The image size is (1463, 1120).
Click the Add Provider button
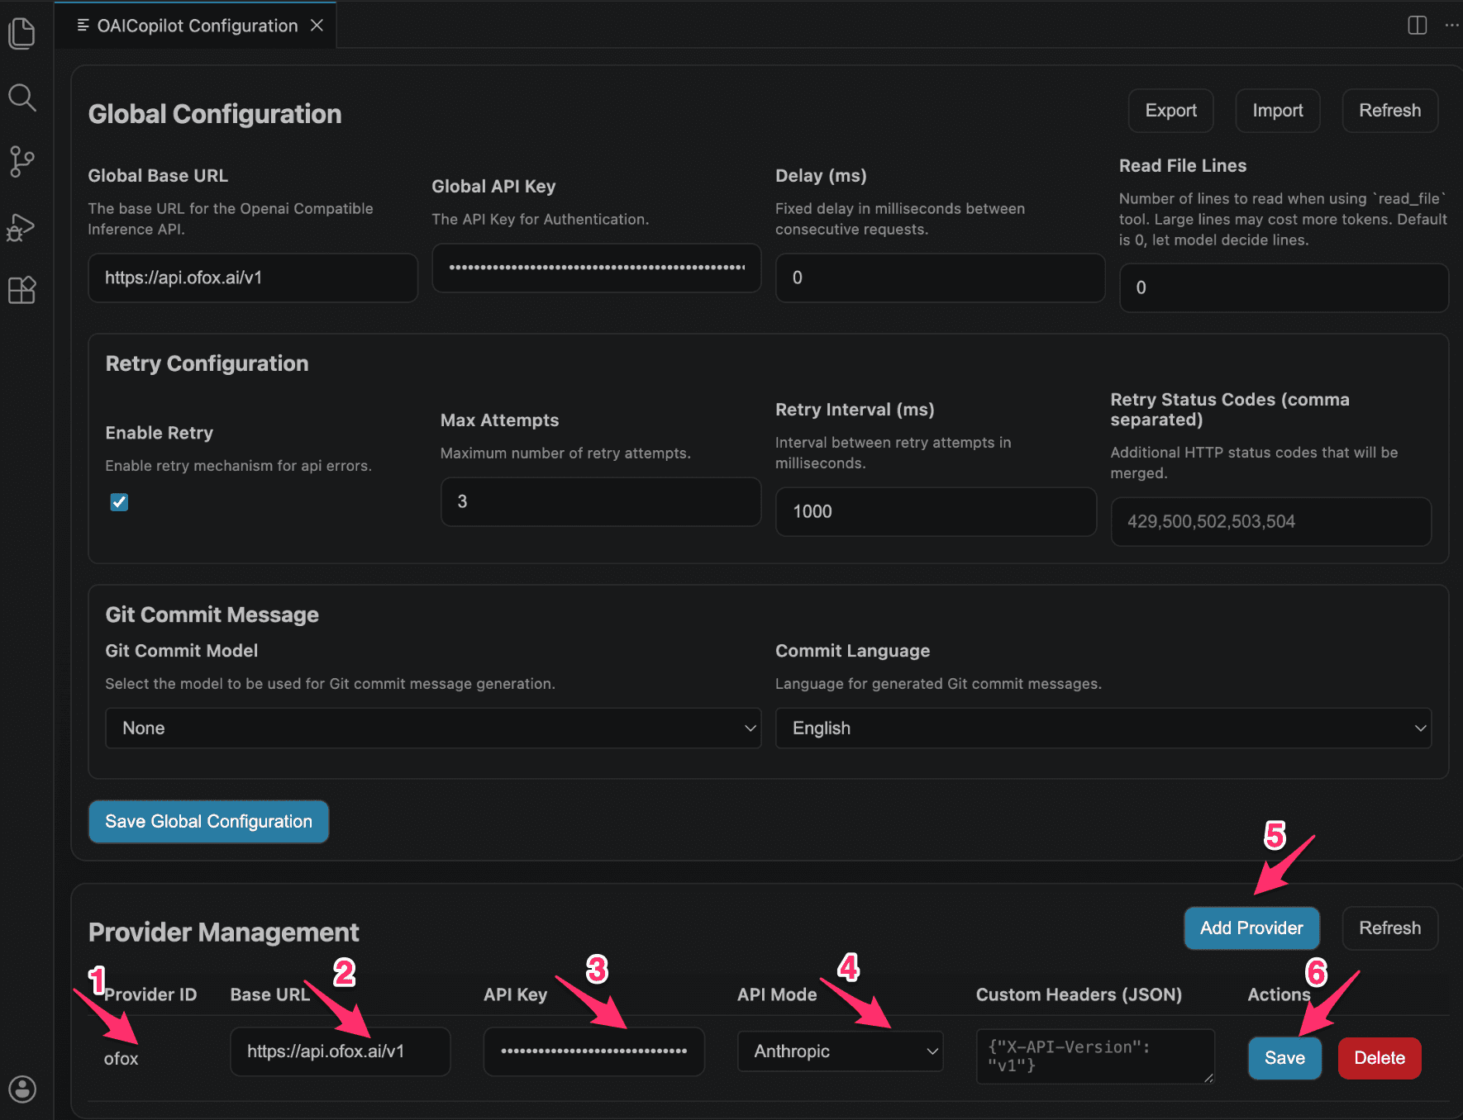pyautogui.click(x=1251, y=928)
